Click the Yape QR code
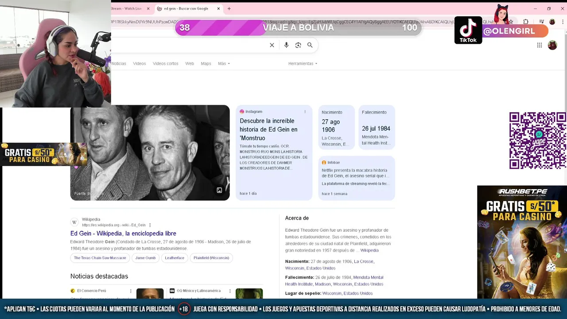This screenshot has height=319, width=567. click(537, 140)
